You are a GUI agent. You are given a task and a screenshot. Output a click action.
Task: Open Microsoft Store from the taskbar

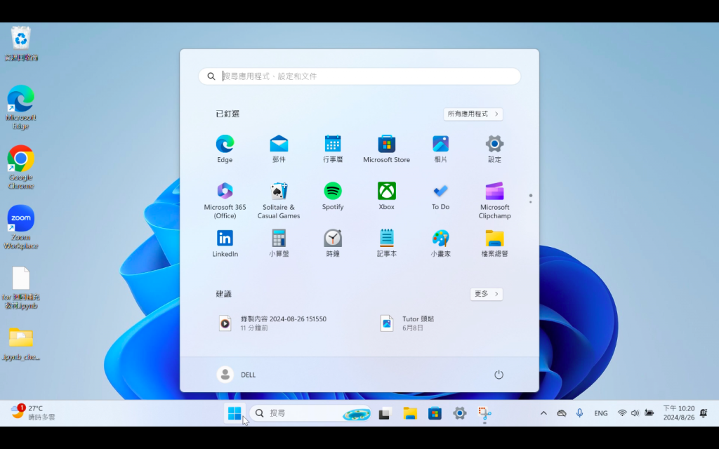[434, 413]
